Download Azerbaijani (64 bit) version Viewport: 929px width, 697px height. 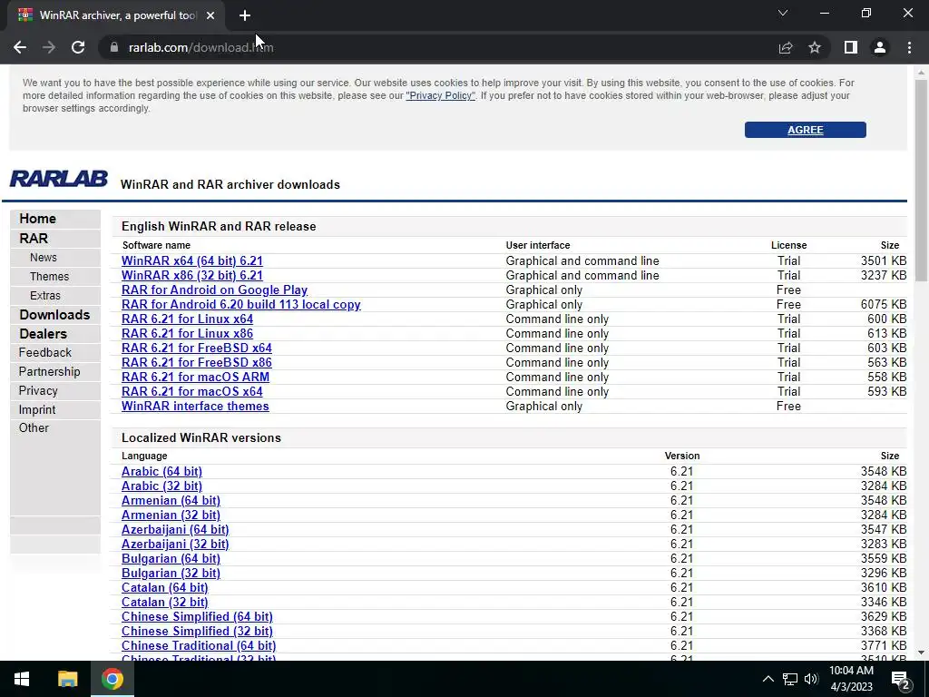pyautogui.click(x=175, y=530)
